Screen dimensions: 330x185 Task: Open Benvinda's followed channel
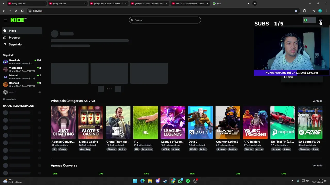22,62
